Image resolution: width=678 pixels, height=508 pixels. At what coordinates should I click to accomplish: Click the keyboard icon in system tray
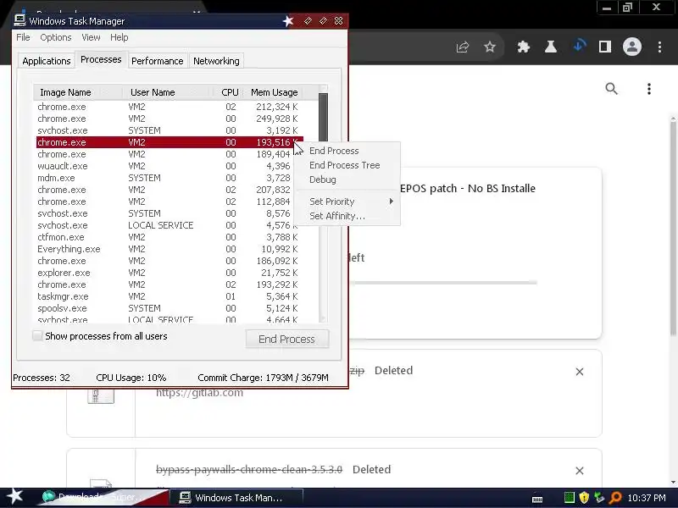coord(537,499)
